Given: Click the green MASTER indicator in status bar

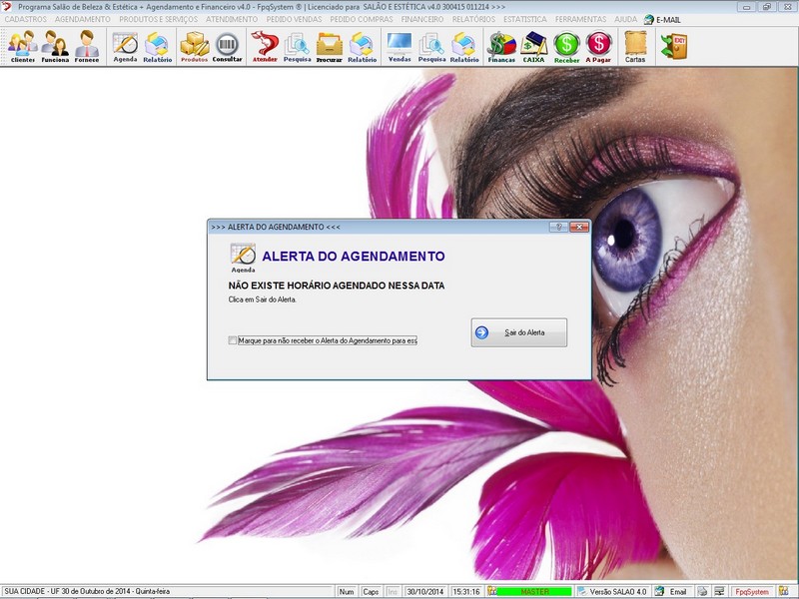Looking at the screenshot, I should (x=534, y=592).
